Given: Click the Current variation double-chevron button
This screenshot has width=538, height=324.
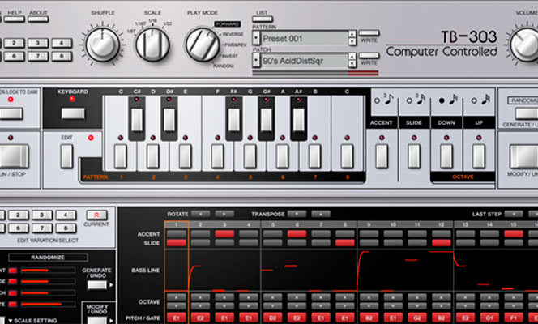Looking at the screenshot, I should click(96, 215).
